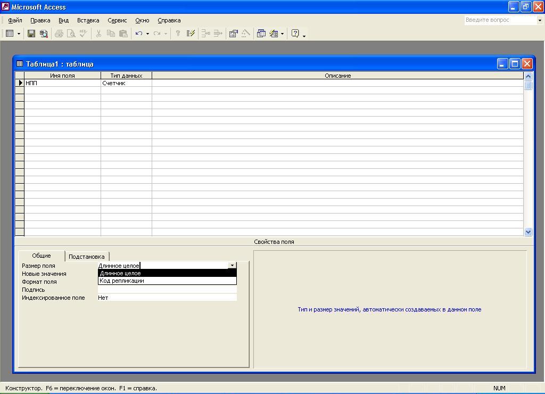Click the Build wand icon
The image size is (545, 394).
[246, 34]
